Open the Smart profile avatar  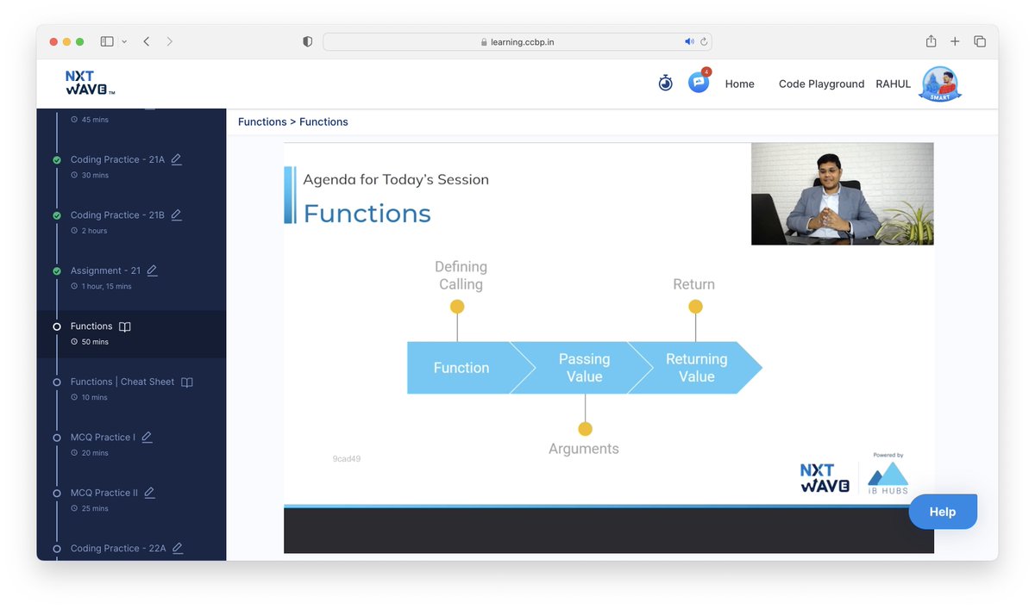click(x=940, y=84)
